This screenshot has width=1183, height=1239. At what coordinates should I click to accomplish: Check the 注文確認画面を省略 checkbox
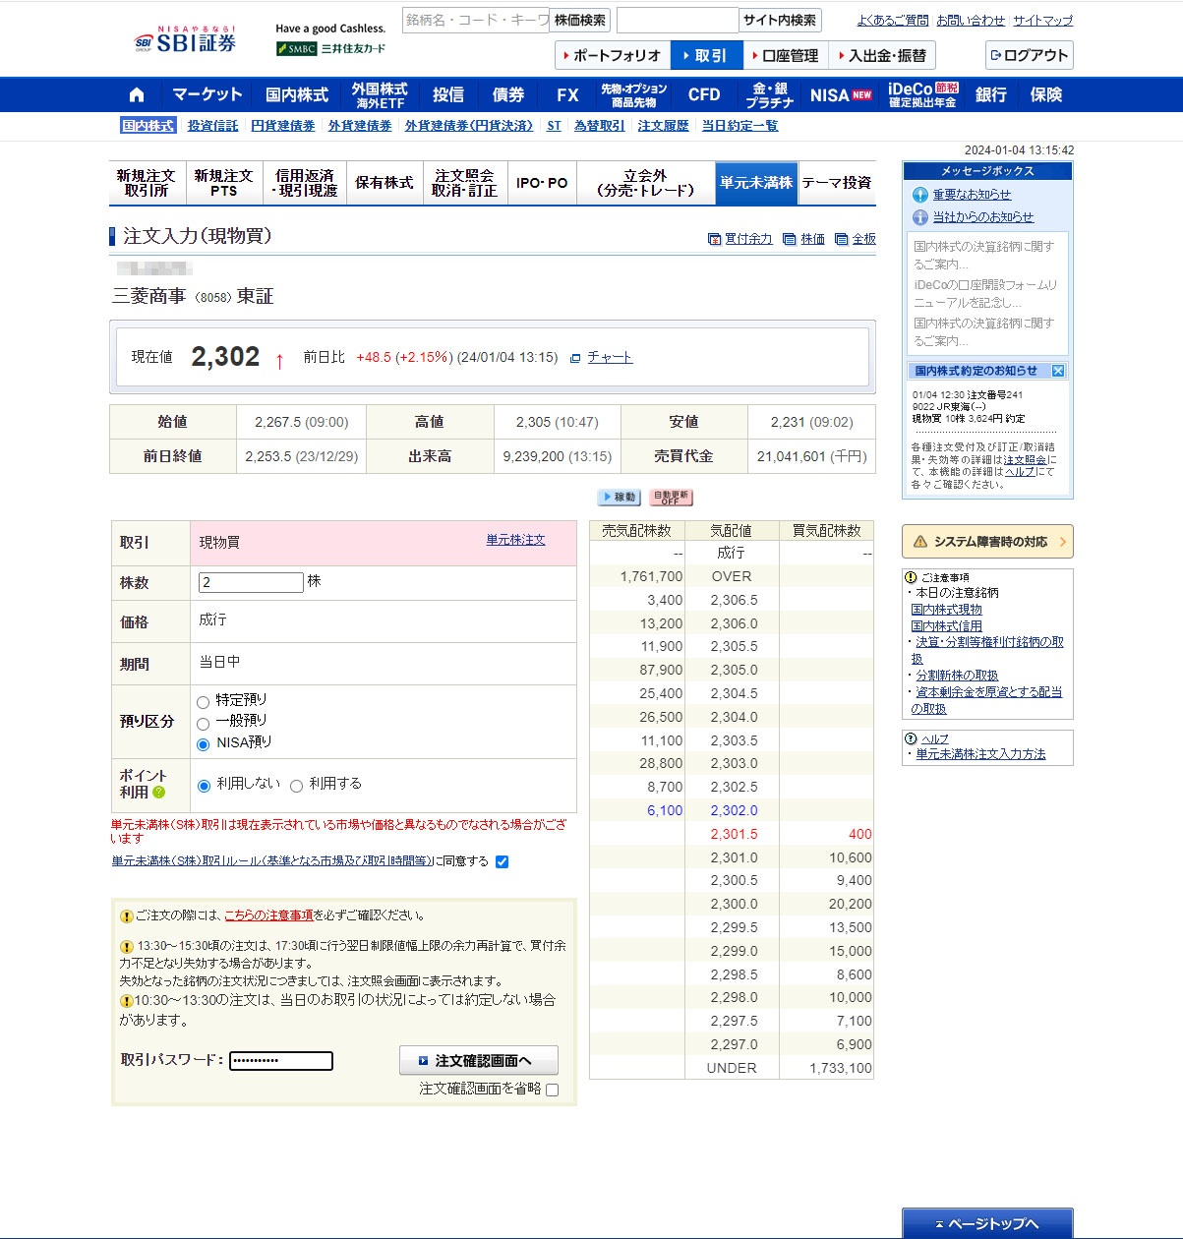tap(552, 1090)
